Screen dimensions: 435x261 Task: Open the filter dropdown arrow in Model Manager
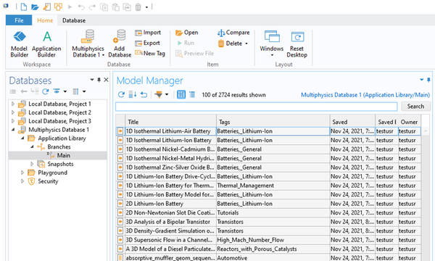(167, 94)
